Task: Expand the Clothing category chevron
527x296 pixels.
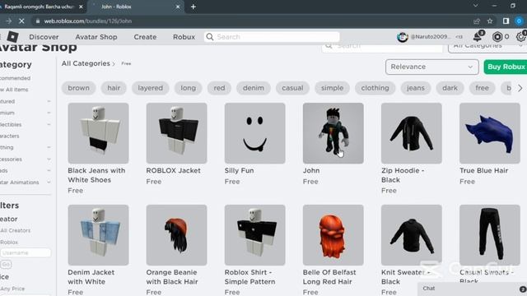Action: (x=49, y=147)
